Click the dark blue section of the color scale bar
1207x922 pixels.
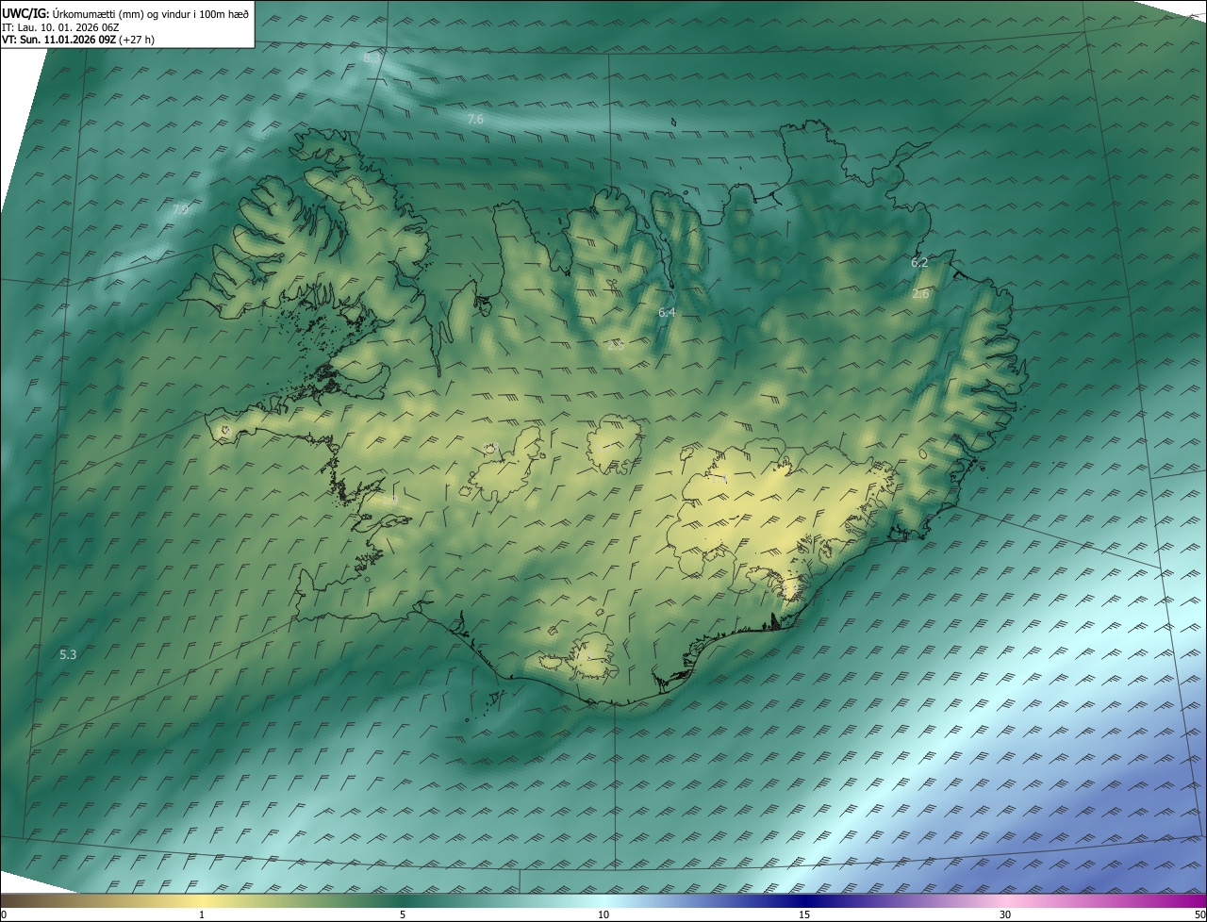click(804, 900)
